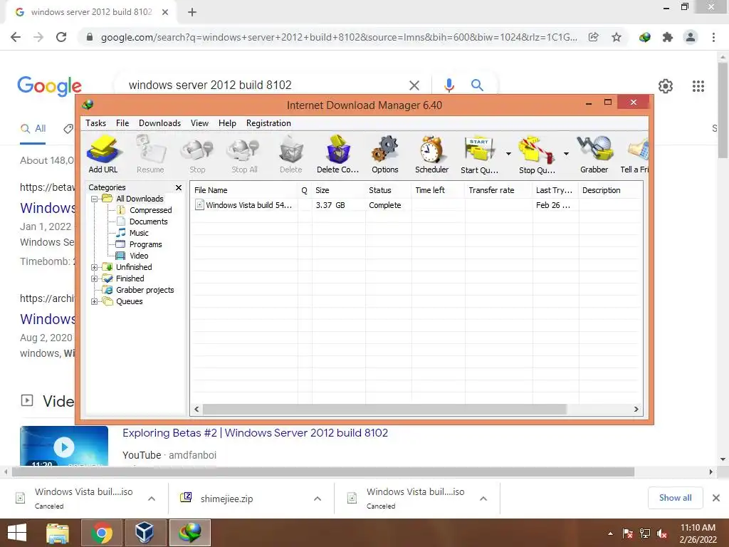
Task: Open Start Queue dropdown arrow
Action: [508, 154]
